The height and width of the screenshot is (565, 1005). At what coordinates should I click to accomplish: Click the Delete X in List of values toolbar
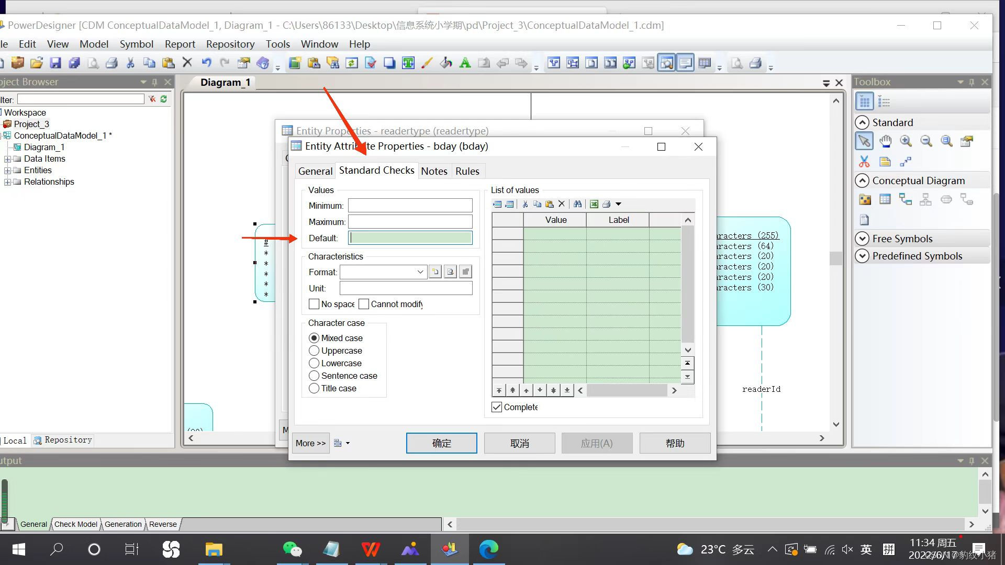[562, 204]
